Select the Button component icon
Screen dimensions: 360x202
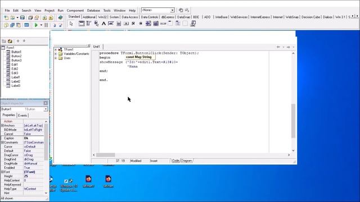click(x=126, y=24)
